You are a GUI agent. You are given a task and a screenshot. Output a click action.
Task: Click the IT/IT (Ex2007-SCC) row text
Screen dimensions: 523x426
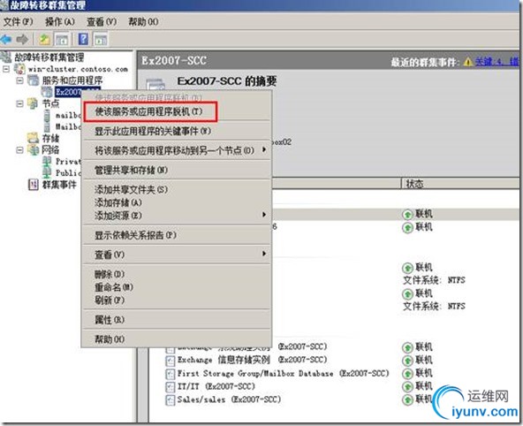click(x=216, y=386)
